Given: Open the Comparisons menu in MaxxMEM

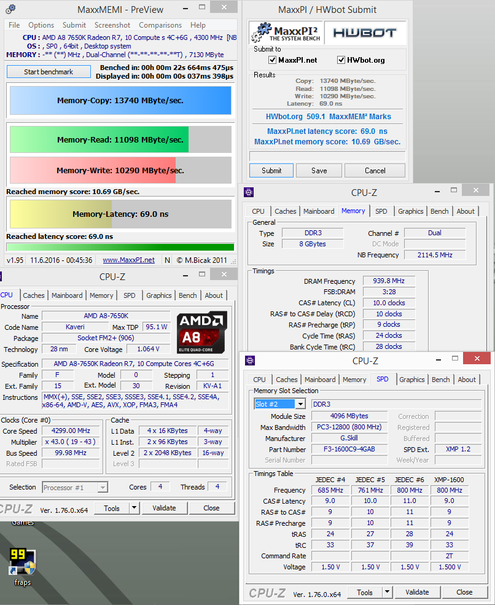Looking at the screenshot, I should [x=160, y=25].
